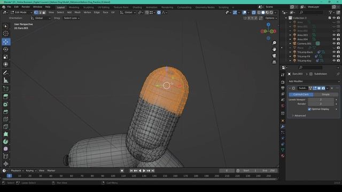This screenshot has height=192, width=342.
Task: Select the Poly Build tool
Action: (x=6, y=134)
